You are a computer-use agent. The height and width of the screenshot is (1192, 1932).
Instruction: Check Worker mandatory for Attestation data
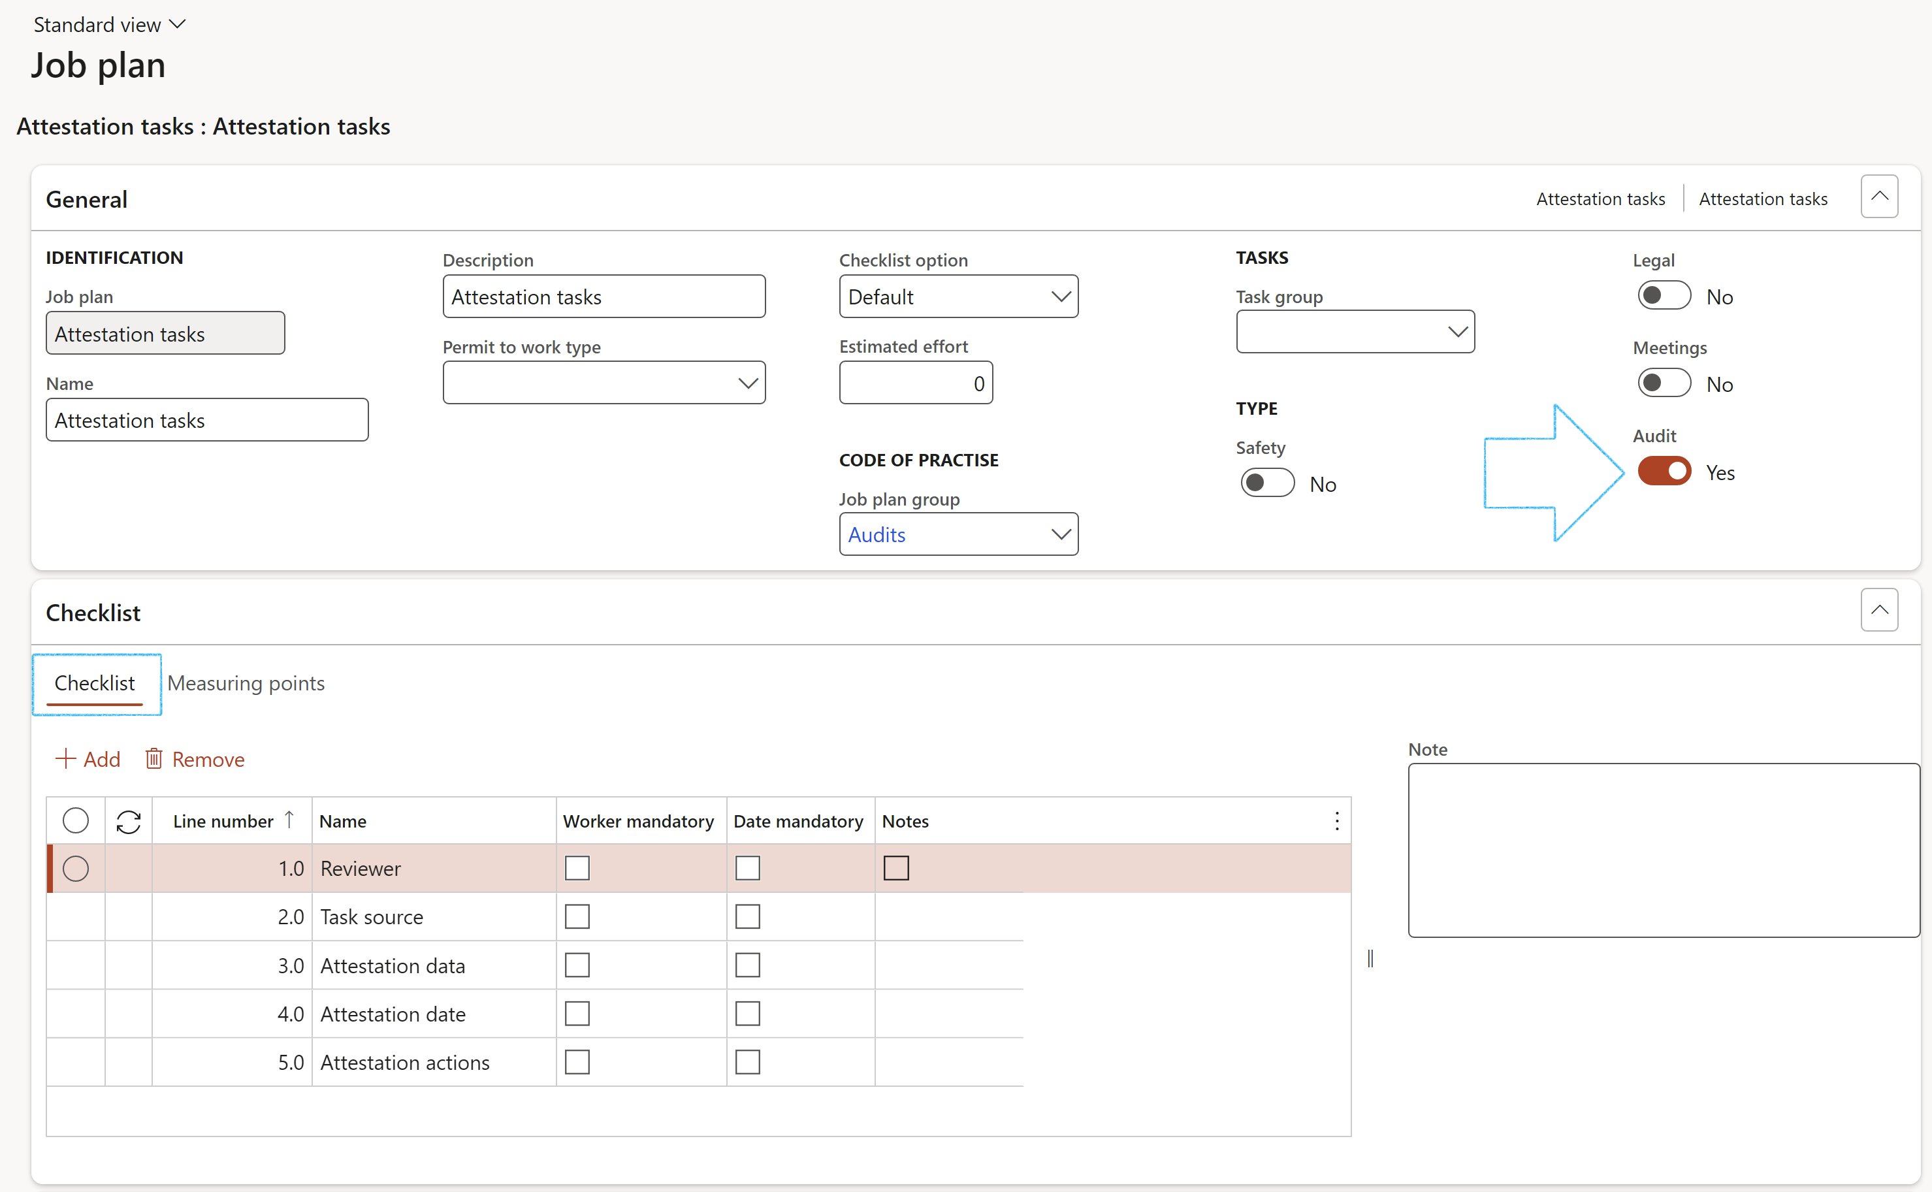click(577, 966)
